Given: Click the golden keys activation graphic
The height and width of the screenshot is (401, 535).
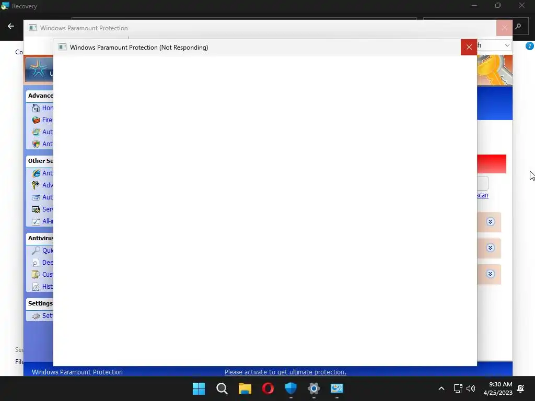Looking at the screenshot, I should [494, 70].
